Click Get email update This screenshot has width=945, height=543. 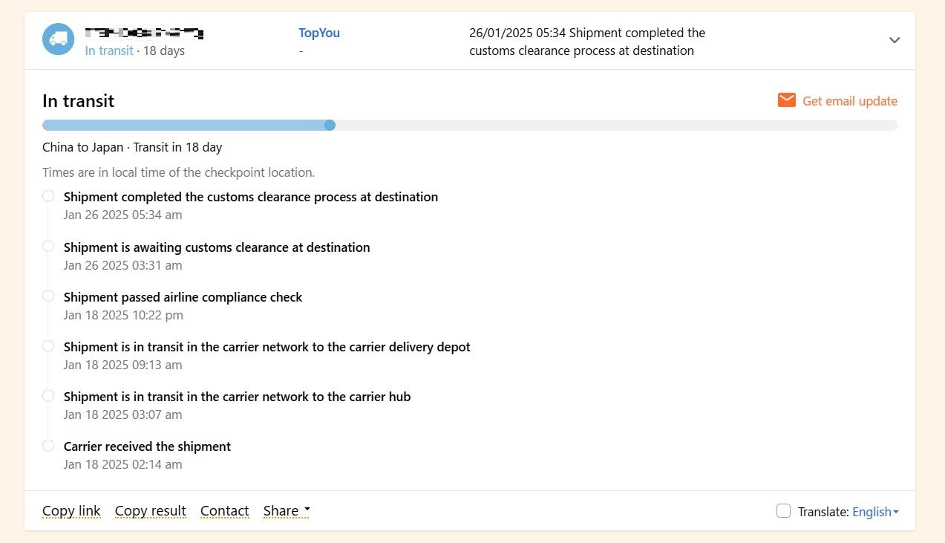click(850, 101)
